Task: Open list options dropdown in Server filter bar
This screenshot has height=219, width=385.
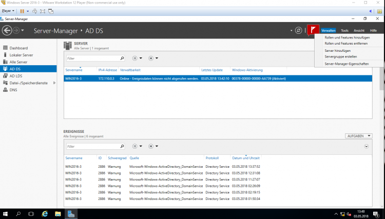Action: [137, 58]
